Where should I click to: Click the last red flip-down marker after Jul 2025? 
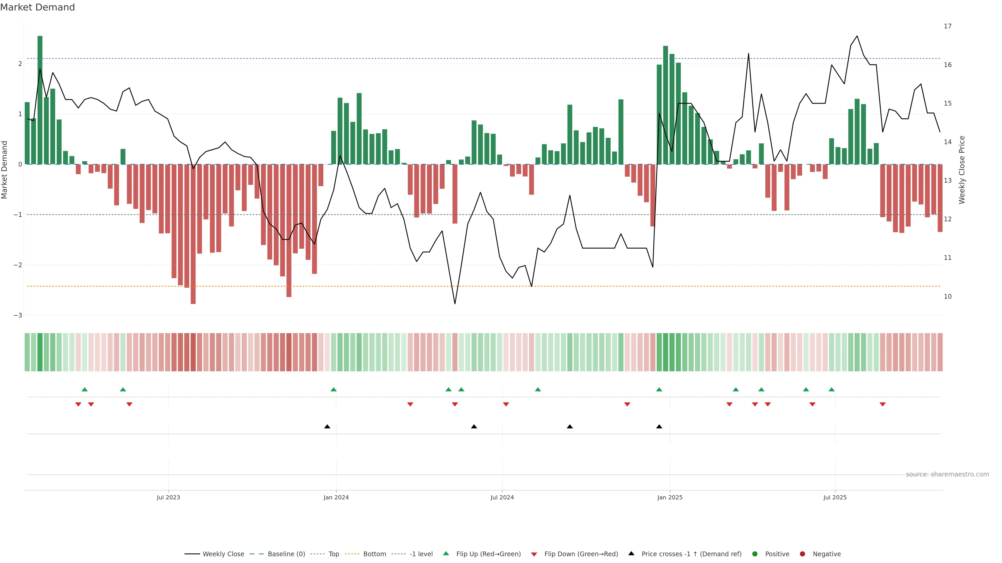[882, 405]
